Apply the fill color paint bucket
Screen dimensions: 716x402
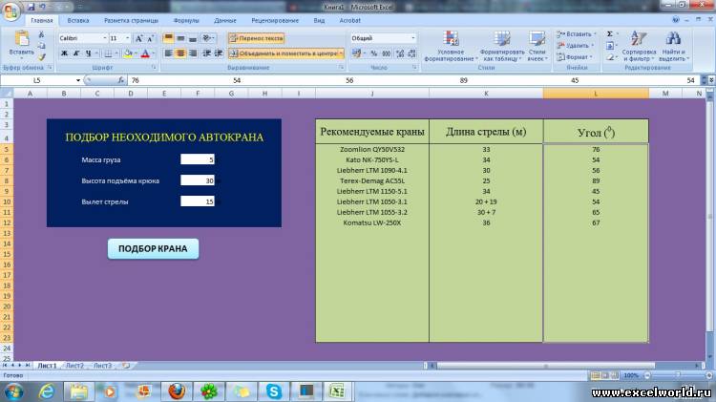point(128,53)
